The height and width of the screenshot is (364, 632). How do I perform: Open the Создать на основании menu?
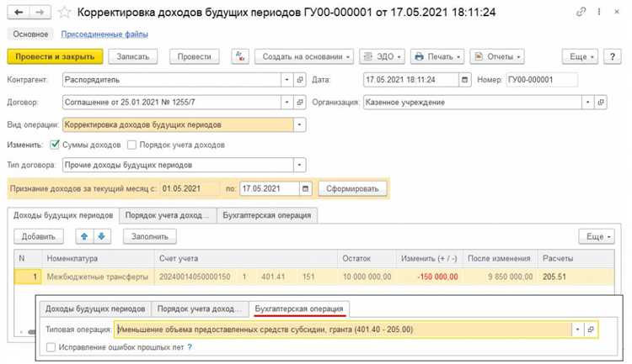coord(304,56)
